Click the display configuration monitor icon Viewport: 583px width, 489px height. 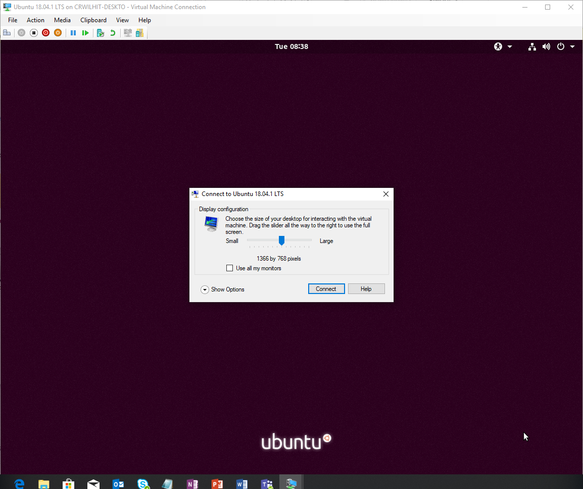pos(211,224)
